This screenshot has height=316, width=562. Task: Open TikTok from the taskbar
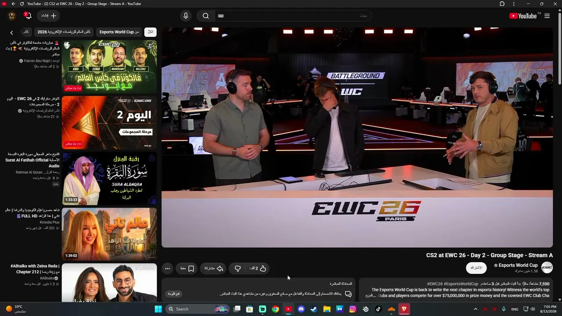pos(378,309)
